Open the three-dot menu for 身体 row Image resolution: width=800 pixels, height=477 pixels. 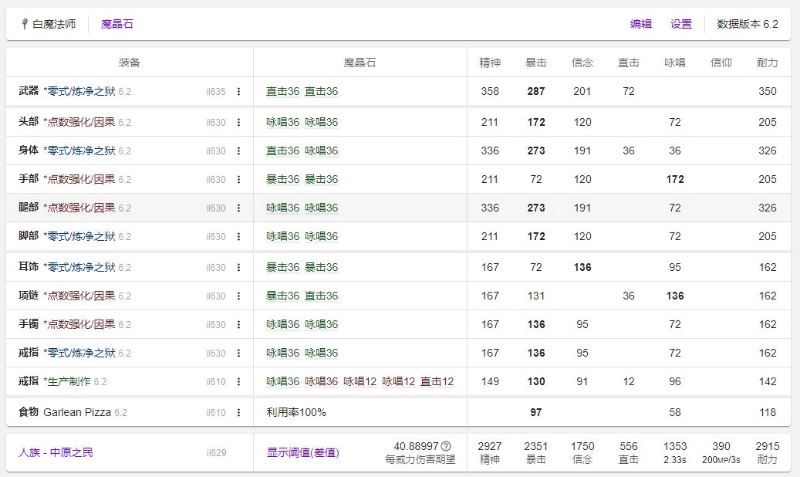point(238,151)
